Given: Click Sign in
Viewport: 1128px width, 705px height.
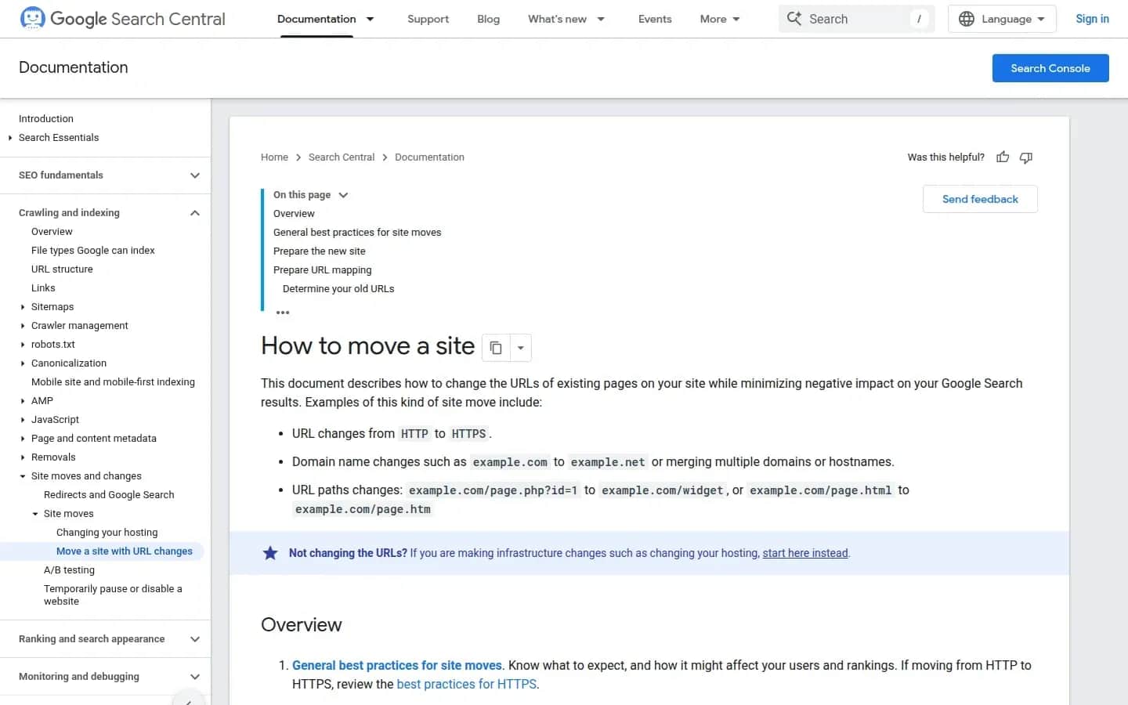Looking at the screenshot, I should (1092, 19).
